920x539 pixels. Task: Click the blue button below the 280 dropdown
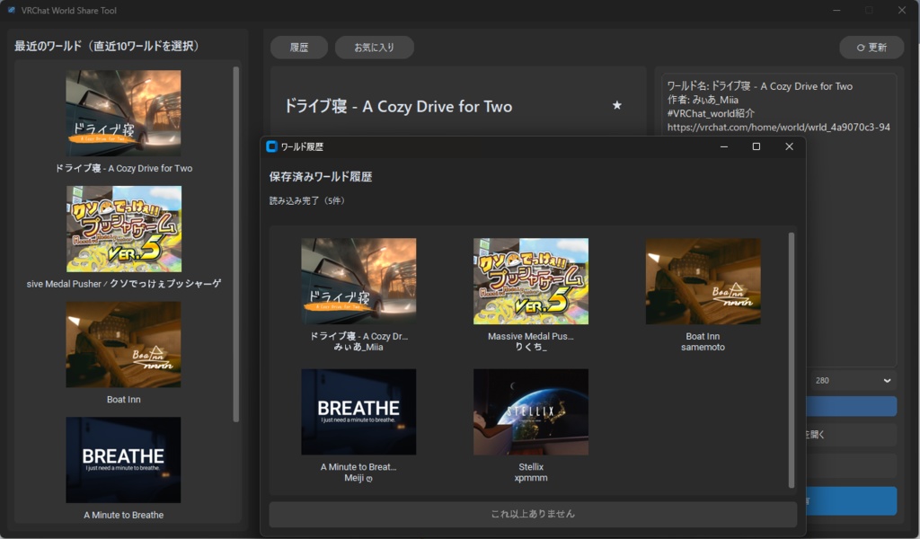852,406
